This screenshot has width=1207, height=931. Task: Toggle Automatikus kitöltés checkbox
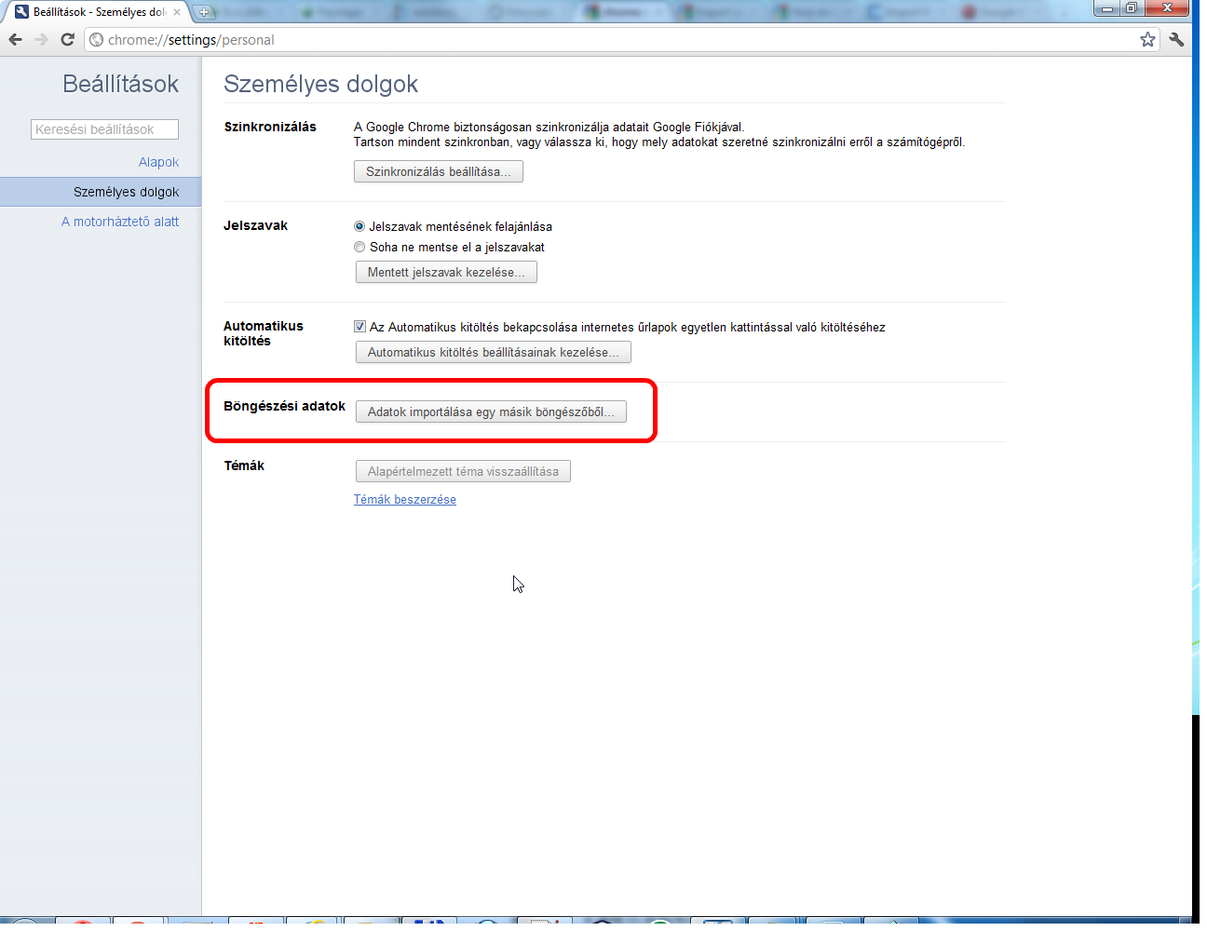click(x=359, y=327)
